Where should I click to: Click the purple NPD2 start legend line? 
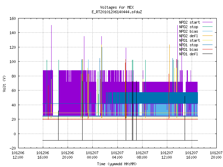pos(207,22)
